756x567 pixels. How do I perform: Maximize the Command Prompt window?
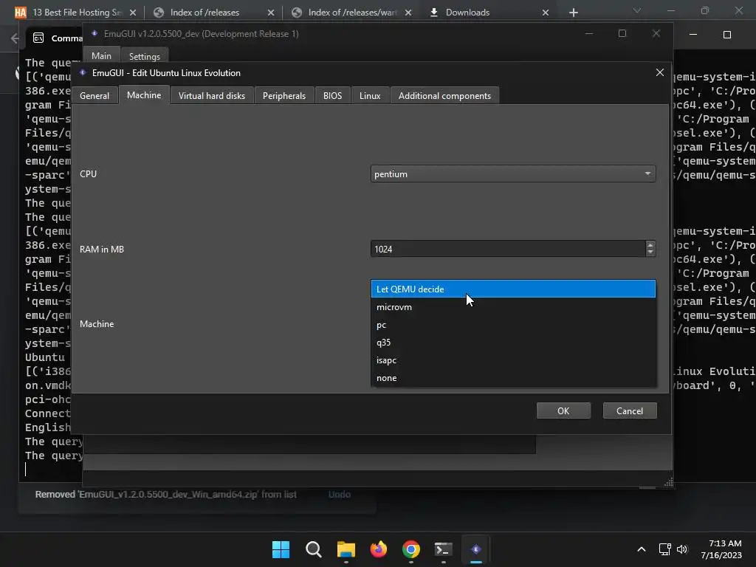point(727,34)
